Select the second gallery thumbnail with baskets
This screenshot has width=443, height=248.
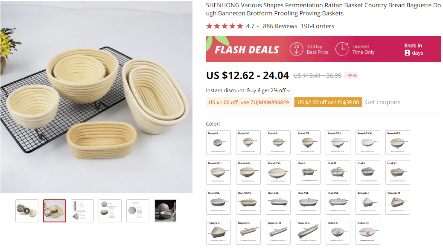pyautogui.click(x=55, y=210)
